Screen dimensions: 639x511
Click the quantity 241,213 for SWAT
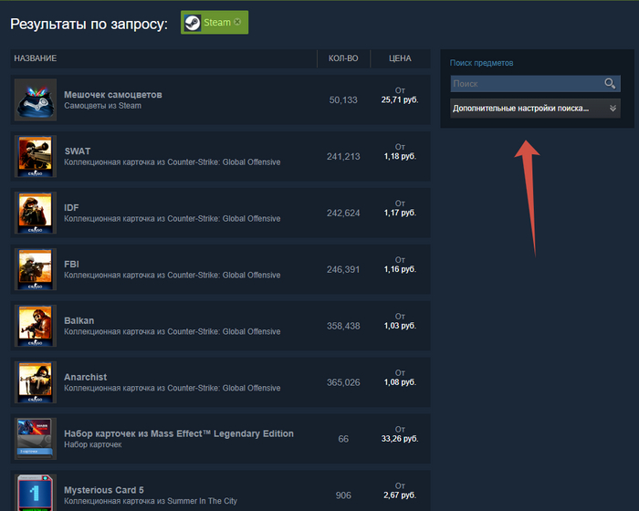tap(343, 156)
